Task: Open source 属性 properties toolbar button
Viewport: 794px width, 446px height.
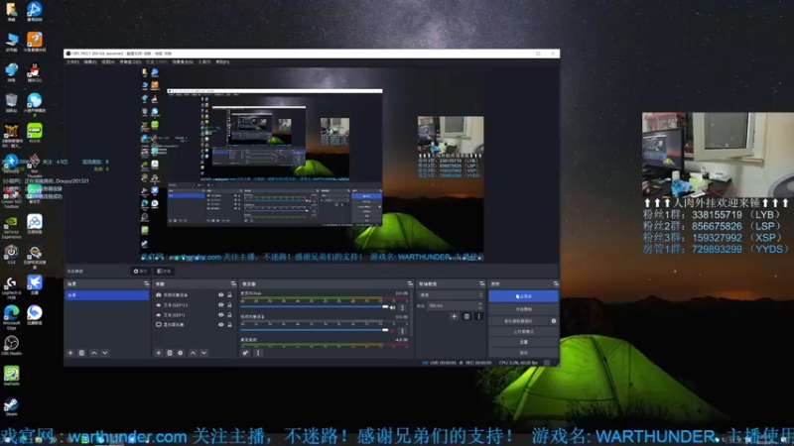Action: coord(140,271)
